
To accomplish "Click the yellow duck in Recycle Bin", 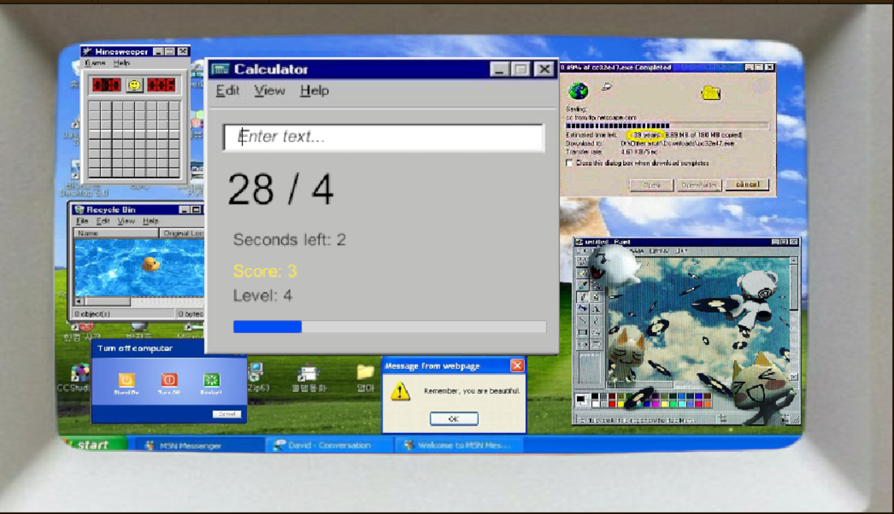I will click(150, 264).
